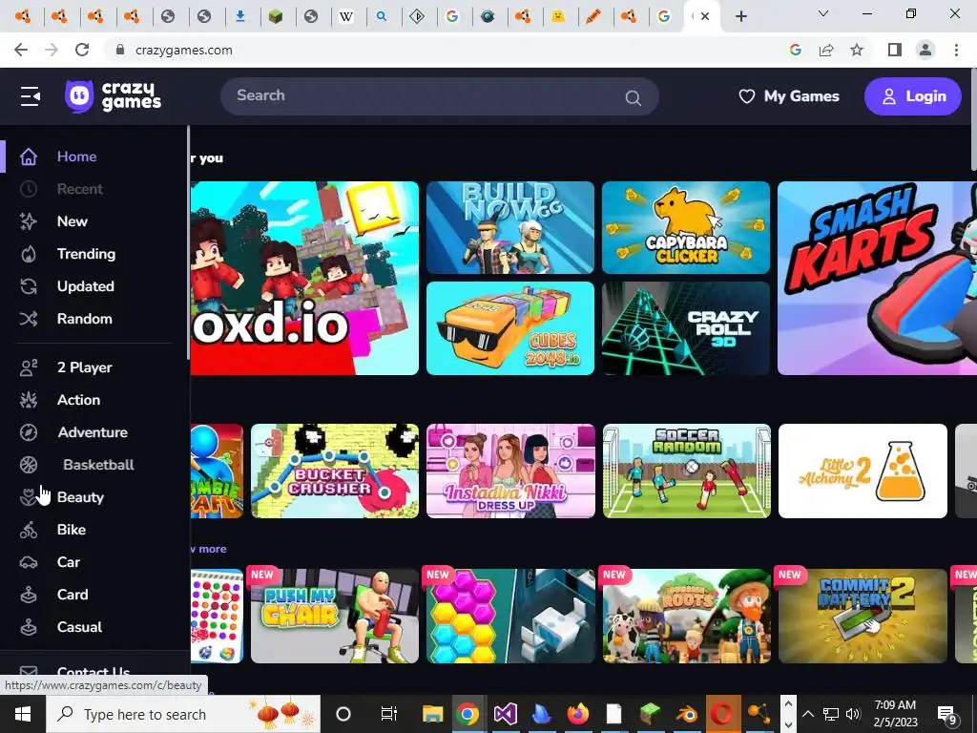977x733 pixels.
Task: Click the New sparkle icon
Action: 29,221
